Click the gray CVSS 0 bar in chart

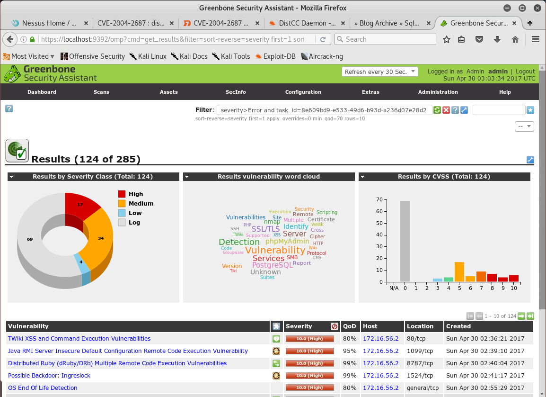[x=405, y=241]
